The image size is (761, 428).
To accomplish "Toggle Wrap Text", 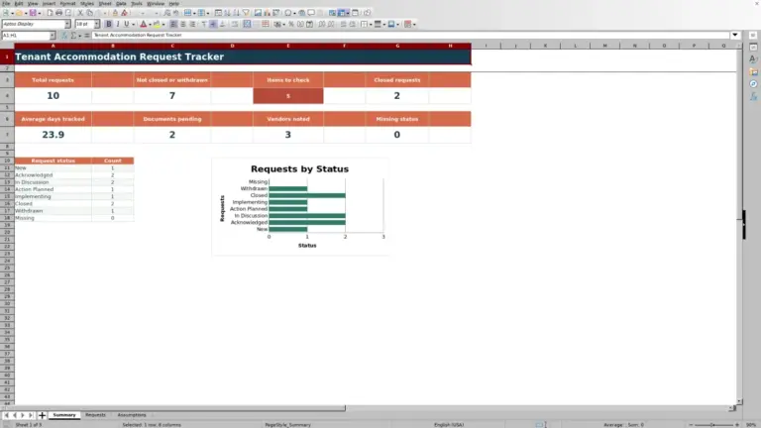I will (235, 24).
